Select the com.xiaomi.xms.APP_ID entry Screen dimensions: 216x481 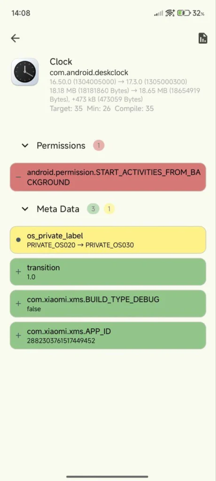108,335
